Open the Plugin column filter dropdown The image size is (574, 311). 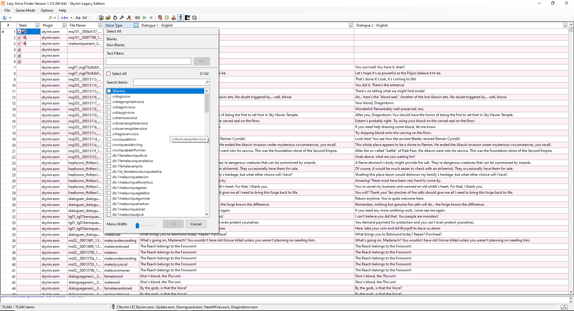(64, 25)
